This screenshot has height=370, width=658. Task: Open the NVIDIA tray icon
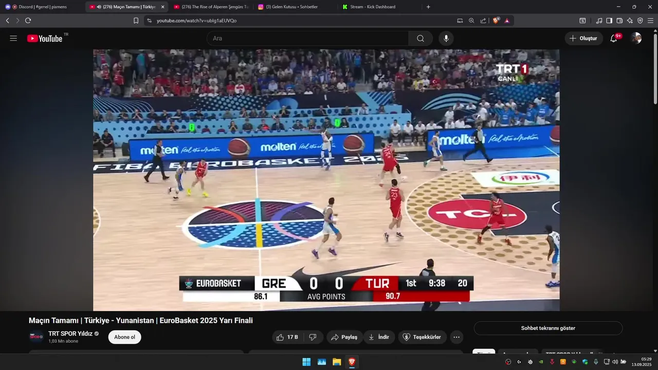coord(541,362)
